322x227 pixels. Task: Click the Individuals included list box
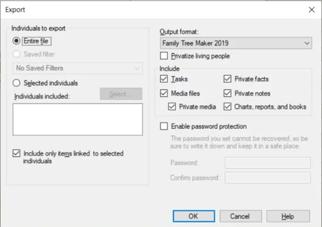(x=77, y=119)
